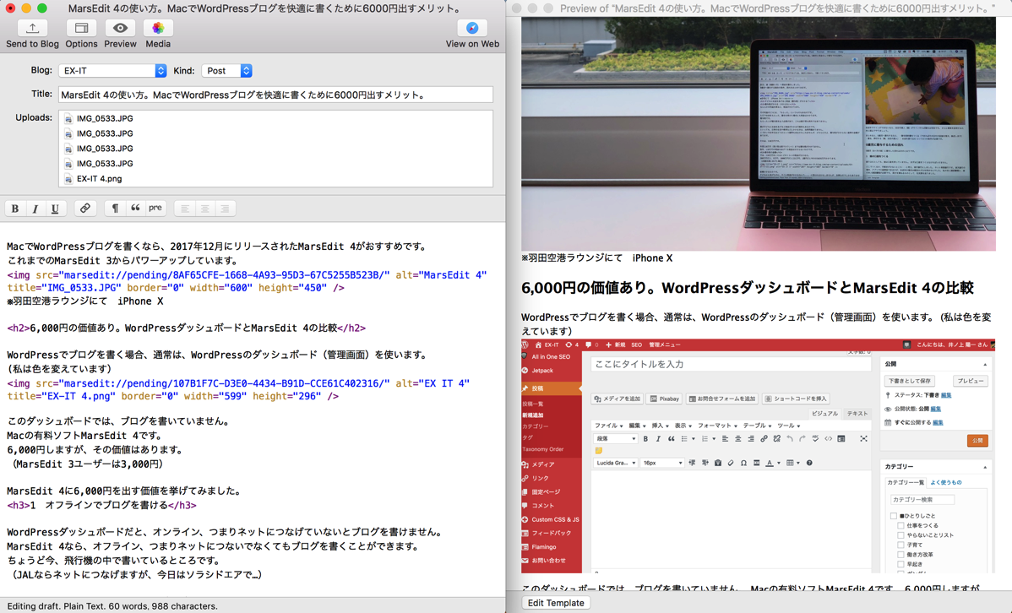The width and height of the screenshot is (1012, 613).
Task: Click help question-mark icon in WordPress editor screenshot
Action: pos(809,463)
